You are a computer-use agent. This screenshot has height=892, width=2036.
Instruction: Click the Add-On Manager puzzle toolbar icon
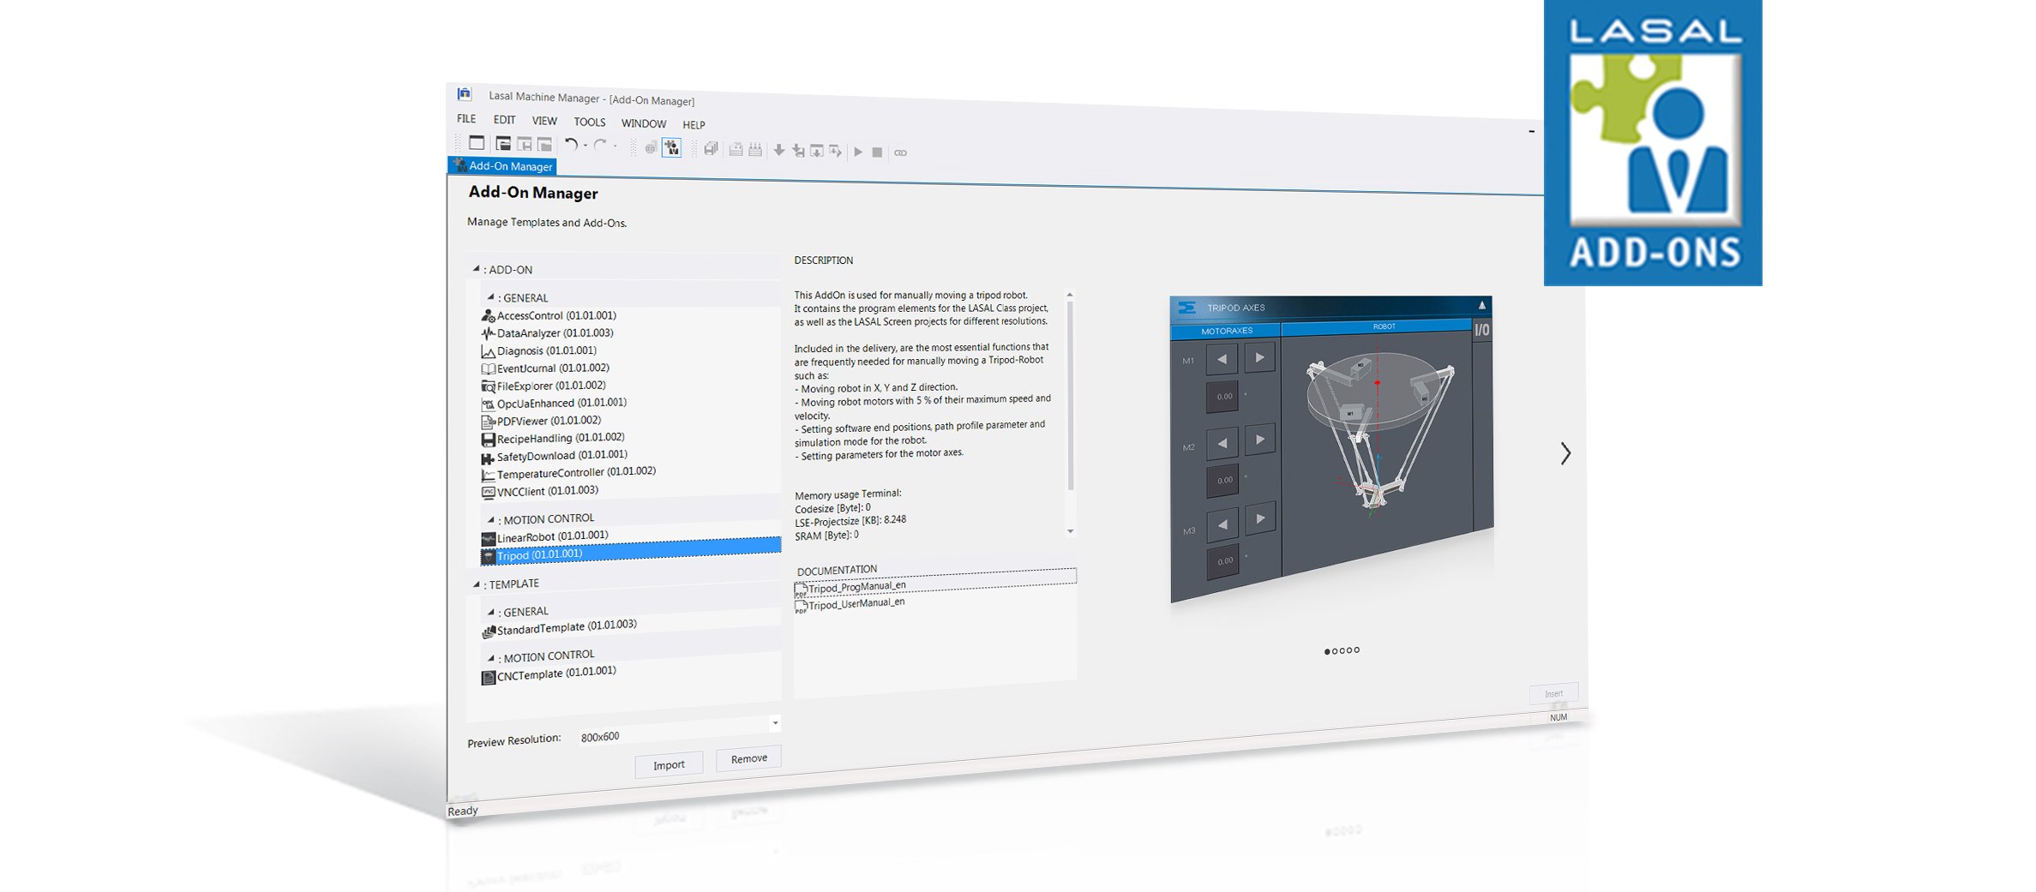(672, 148)
